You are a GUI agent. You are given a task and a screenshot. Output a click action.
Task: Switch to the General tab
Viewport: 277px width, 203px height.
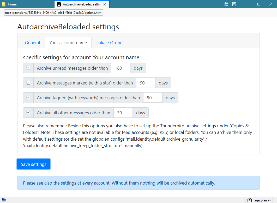(x=33, y=43)
